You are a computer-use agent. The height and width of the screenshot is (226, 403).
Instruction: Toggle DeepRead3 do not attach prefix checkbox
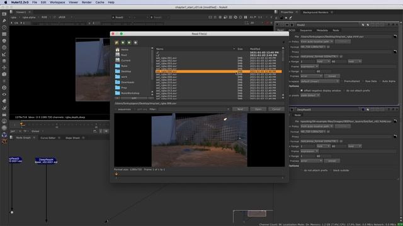[x=302, y=170]
